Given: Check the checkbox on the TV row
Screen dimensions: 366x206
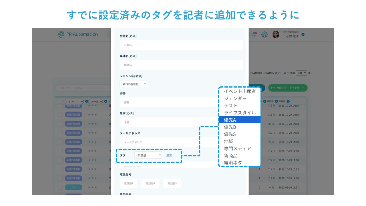Looking at the screenshot, I should click(x=60, y=187).
